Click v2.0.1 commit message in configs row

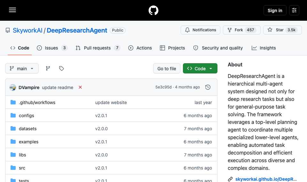click(101, 116)
